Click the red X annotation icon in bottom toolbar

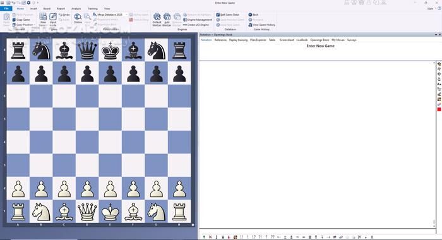[x=210, y=237]
